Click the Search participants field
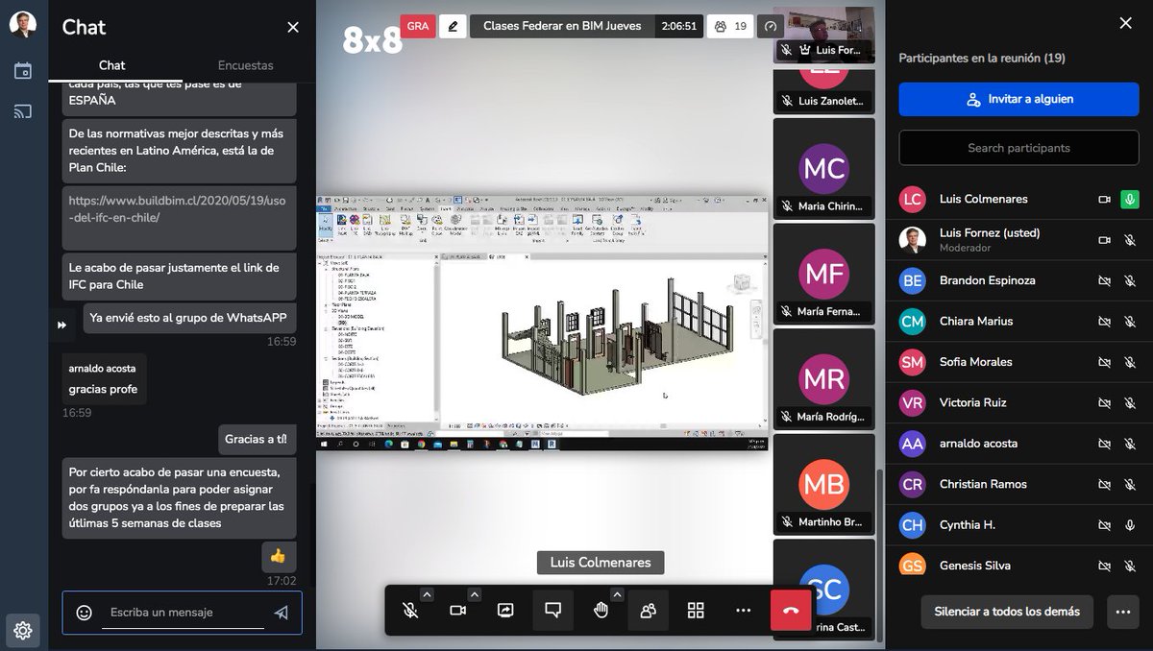Screen dimensions: 1153x651 coord(1019,148)
